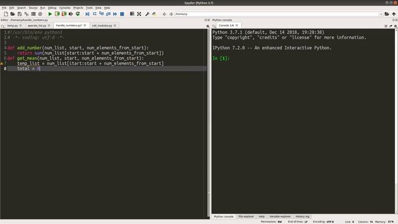
Task: Switch to the File explorer pane tab
Action: click(x=246, y=217)
